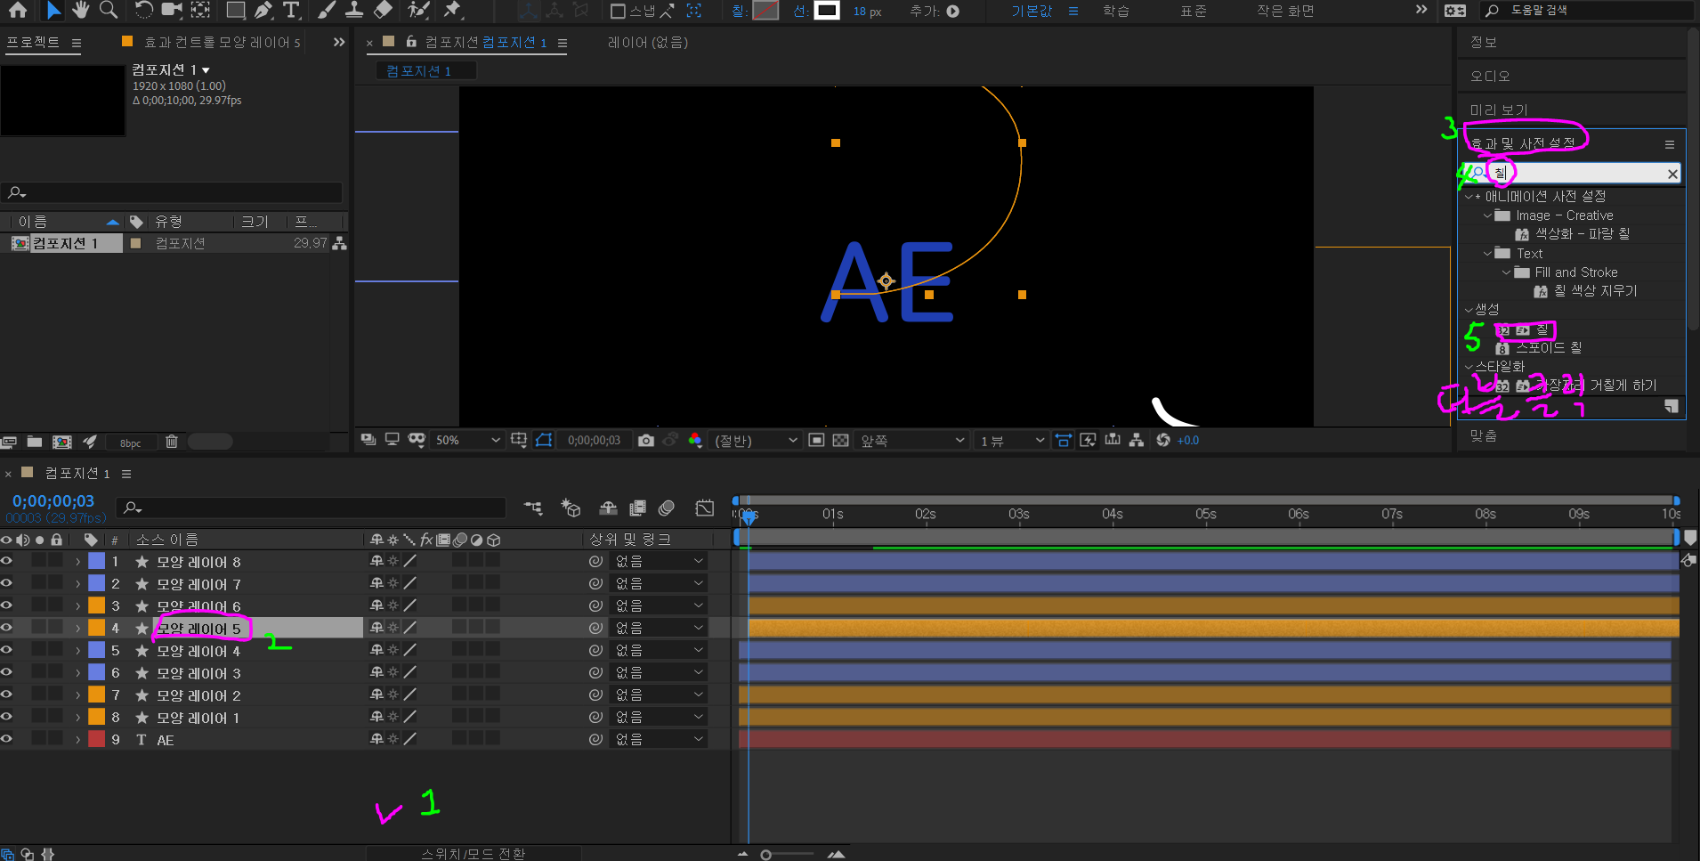Screen dimensions: 1700x861
Task: Open the RGB channel display icon
Action: tap(695, 440)
